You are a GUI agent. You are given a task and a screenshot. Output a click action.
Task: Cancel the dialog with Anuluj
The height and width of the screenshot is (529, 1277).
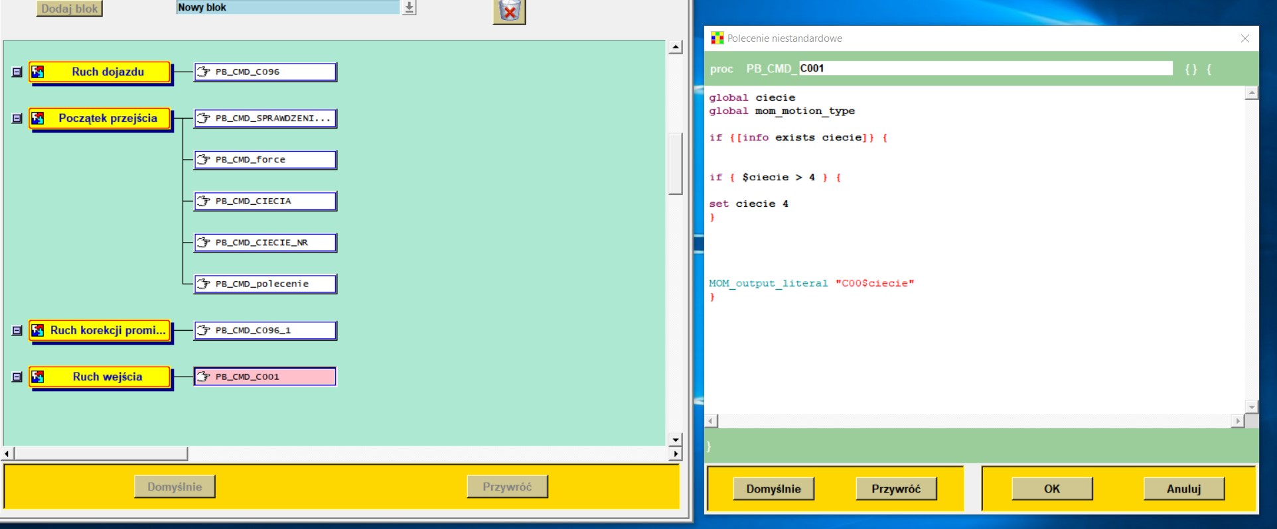[1184, 489]
